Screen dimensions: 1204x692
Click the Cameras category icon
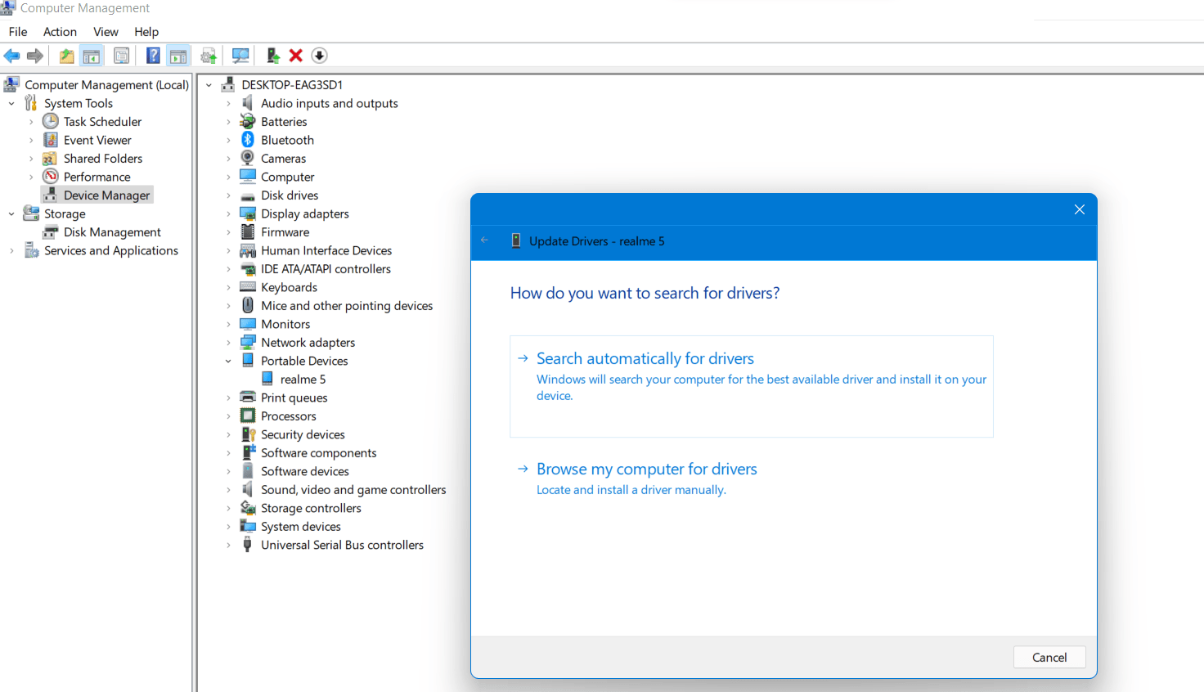(248, 158)
